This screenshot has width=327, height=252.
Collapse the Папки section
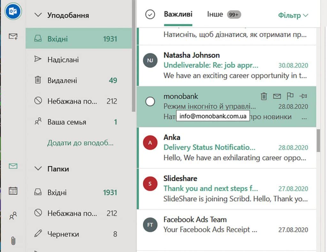(38, 169)
